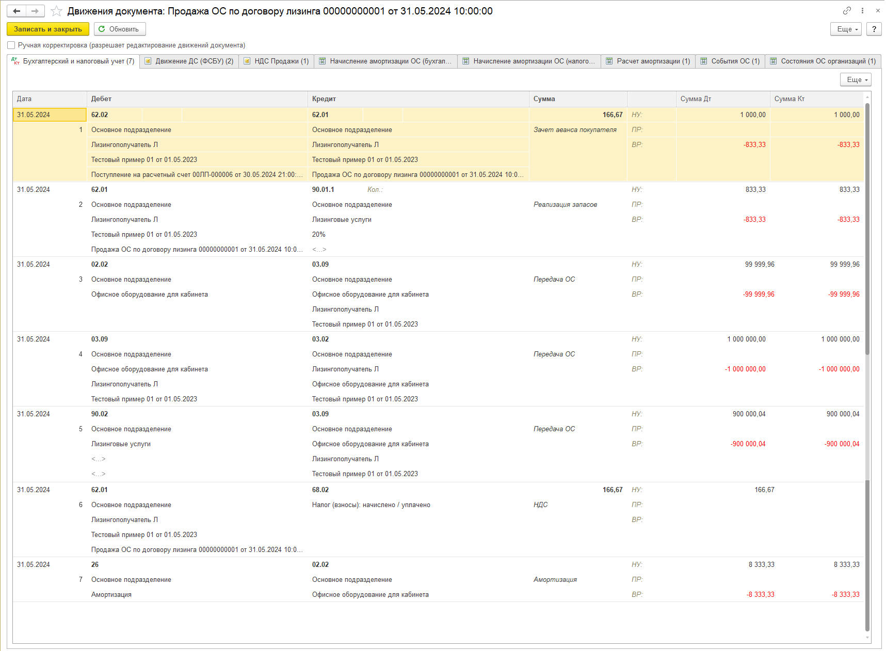Click the forward navigation arrow

(x=35, y=11)
